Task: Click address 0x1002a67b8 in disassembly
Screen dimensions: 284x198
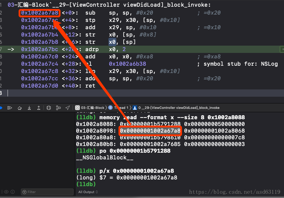Action: (40, 42)
